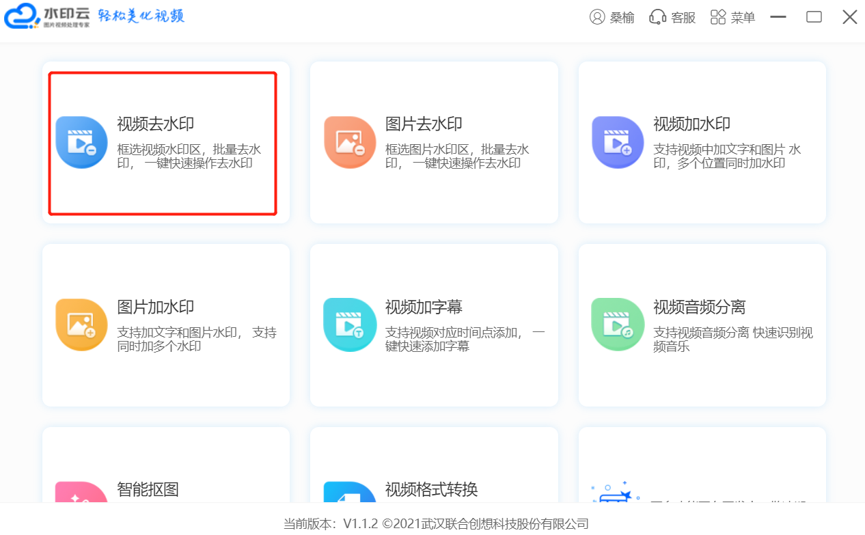Select the 视频音频分离 title text
Image resolution: width=865 pixels, height=535 pixels.
pyautogui.click(x=699, y=307)
